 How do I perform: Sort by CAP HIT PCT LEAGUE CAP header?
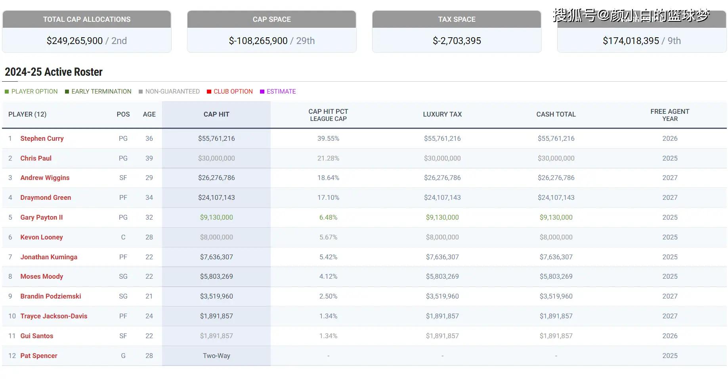pos(328,115)
